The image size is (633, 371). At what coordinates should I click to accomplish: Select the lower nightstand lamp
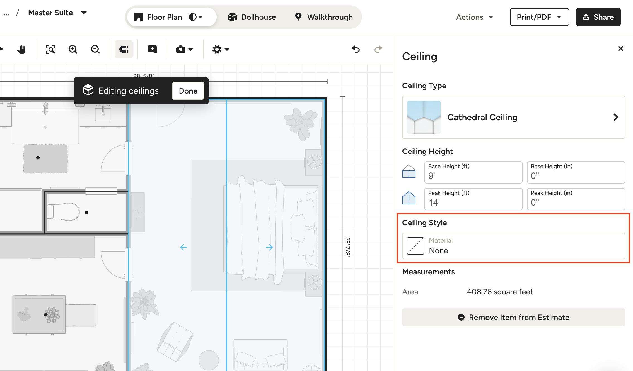[315, 283]
